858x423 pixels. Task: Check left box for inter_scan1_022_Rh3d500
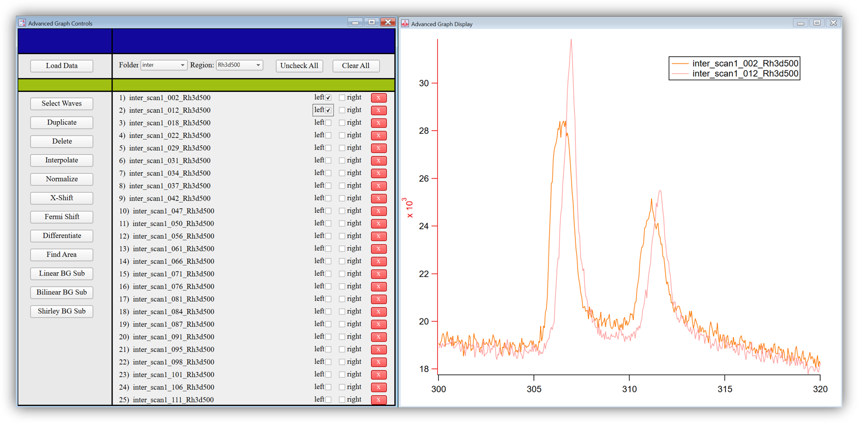click(x=328, y=135)
